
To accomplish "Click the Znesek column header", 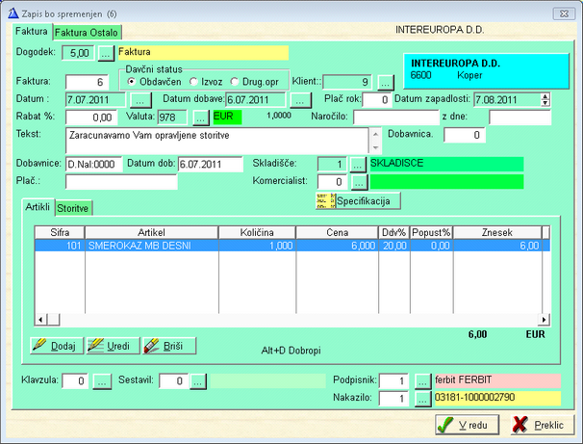I will tap(497, 233).
